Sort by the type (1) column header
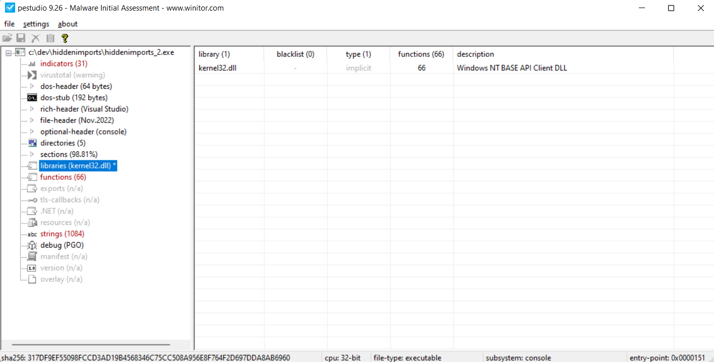The image size is (714, 362). pos(359,54)
